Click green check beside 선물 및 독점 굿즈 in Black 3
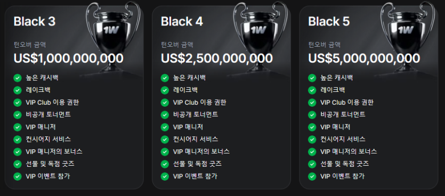 tap(18, 164)
